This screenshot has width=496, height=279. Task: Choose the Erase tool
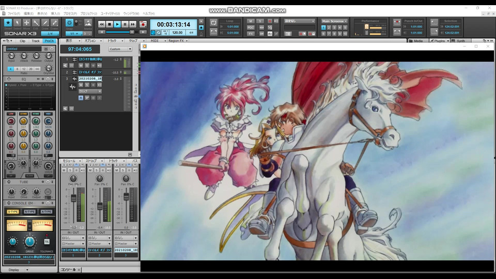54,23
